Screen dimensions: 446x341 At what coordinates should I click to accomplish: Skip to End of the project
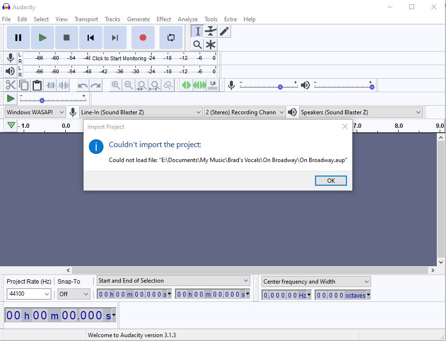[x=115, y=38]
